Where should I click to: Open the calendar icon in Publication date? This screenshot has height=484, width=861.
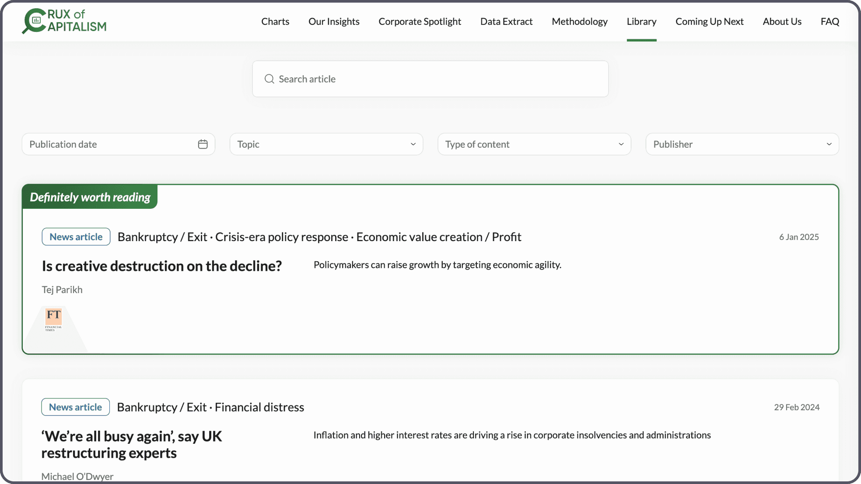click(203, 144)
